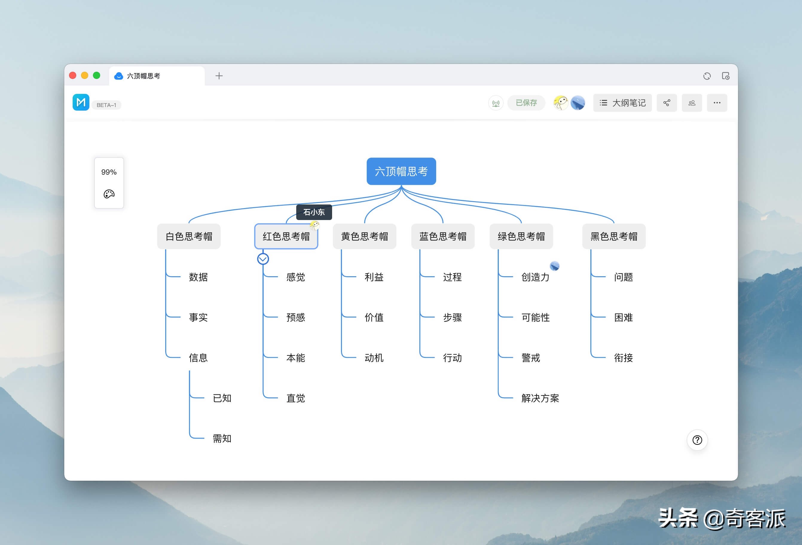Screen dimensions: 802x545
Task: Click the 石小东 user label
Action: tap(314, 212)
